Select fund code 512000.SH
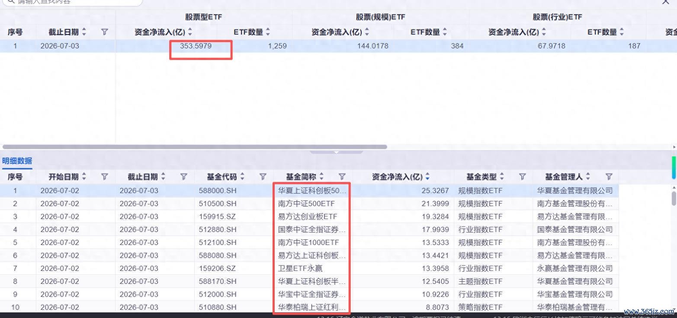The image size is (677, 318). [218, 294]
